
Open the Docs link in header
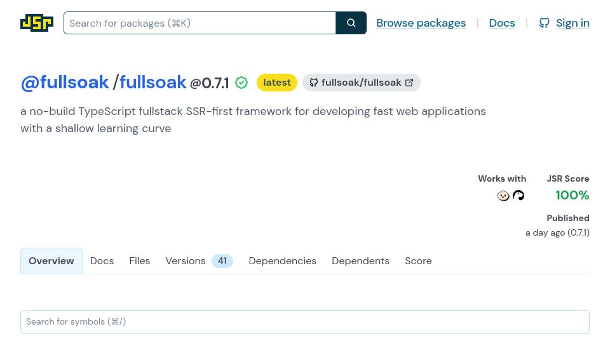tap(502, 23)
